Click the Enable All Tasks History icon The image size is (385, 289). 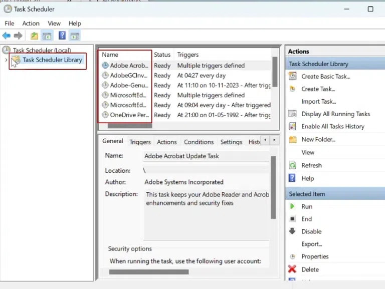coord(292,126)
